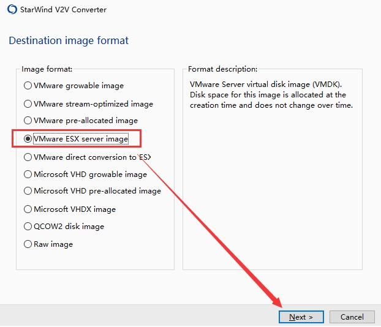The width and height of the screenshot is (381, 327).
Task: Select VMware growable image radio button
Action: click(28, 86)
